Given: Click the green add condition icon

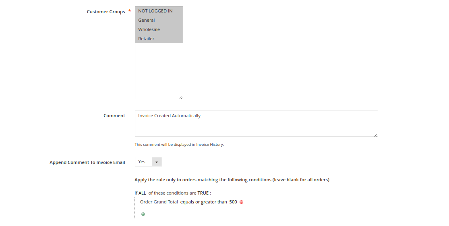Looking at the screenshot, I should 143,214.
